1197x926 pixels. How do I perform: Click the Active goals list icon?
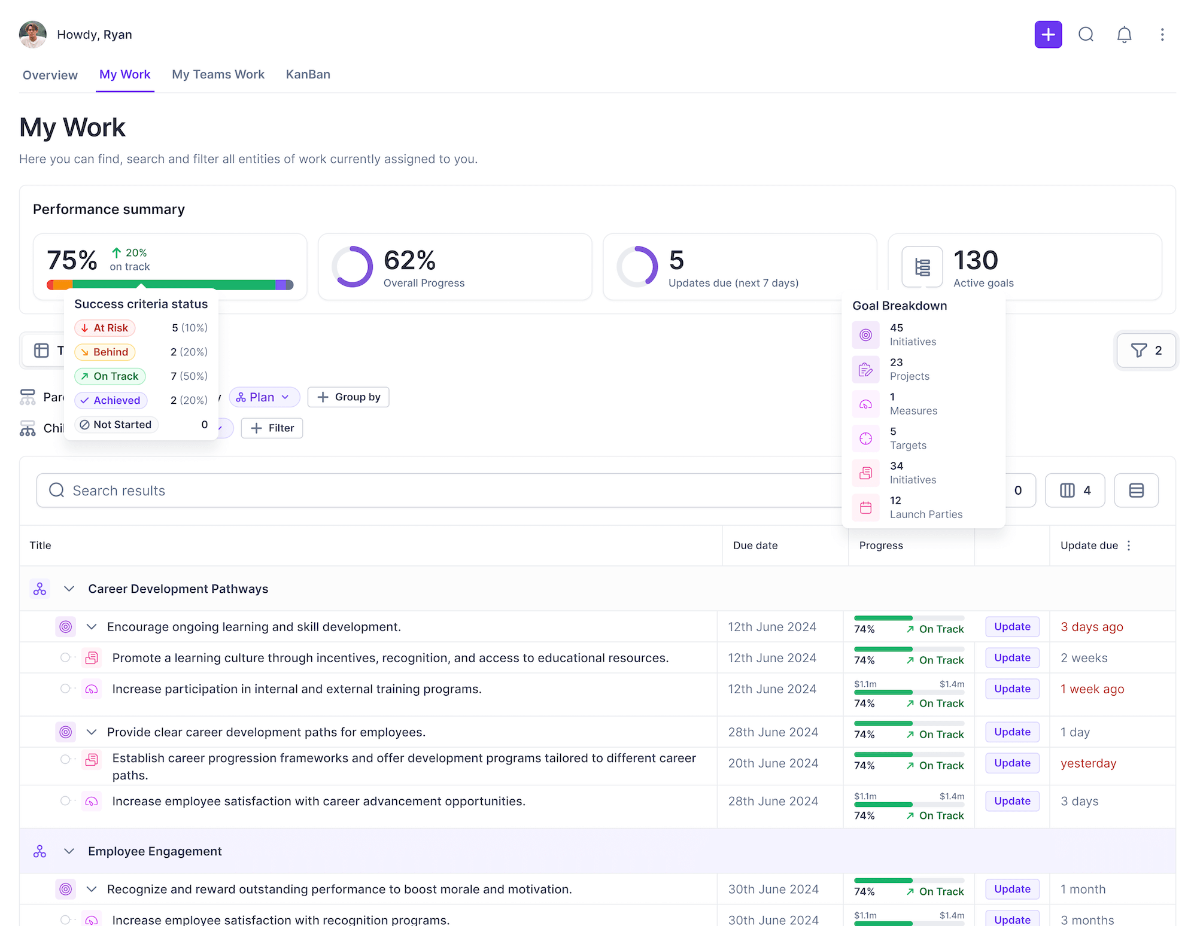pos(922,267)
